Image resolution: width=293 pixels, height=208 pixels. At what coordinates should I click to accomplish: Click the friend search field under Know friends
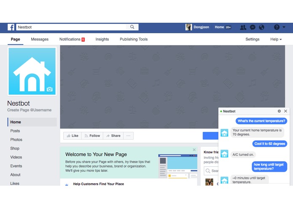click(x=211, y=171)
